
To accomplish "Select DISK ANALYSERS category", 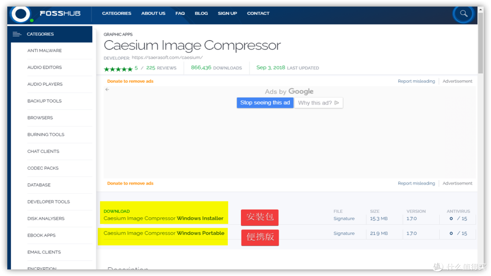I will (x=46, y=219).
